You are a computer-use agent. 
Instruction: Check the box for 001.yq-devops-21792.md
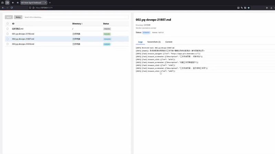[7, 34]
